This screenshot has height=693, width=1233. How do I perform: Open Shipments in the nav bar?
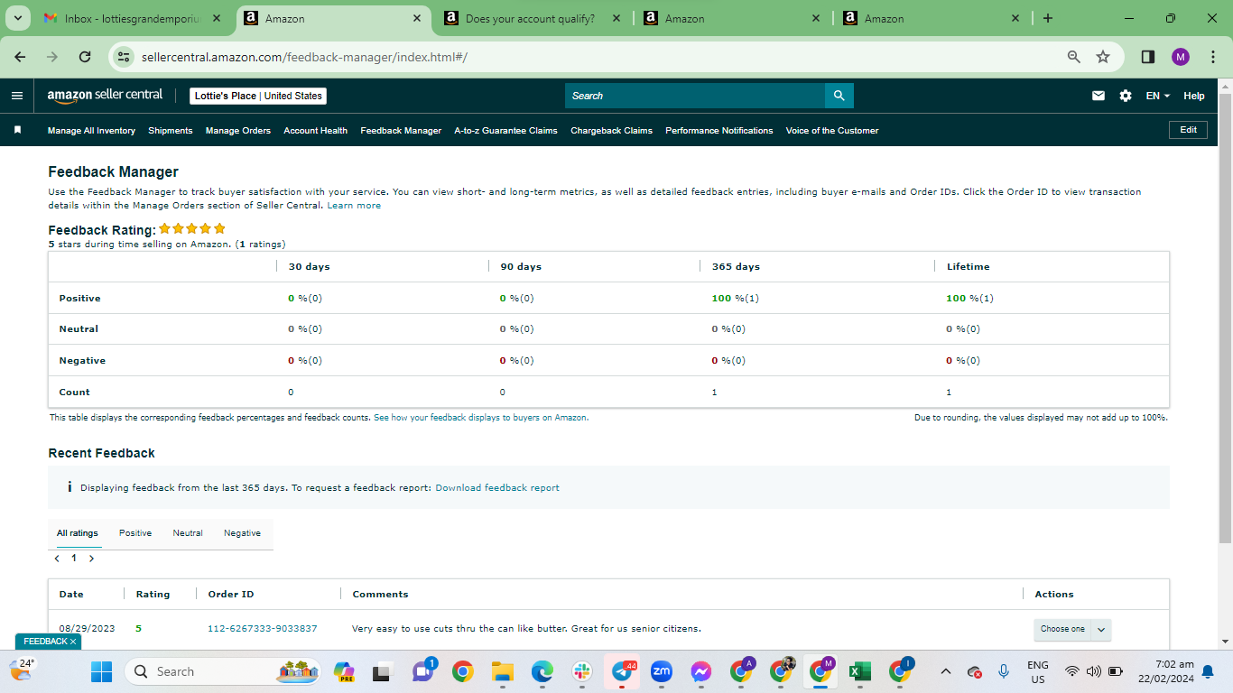point(171,130)
